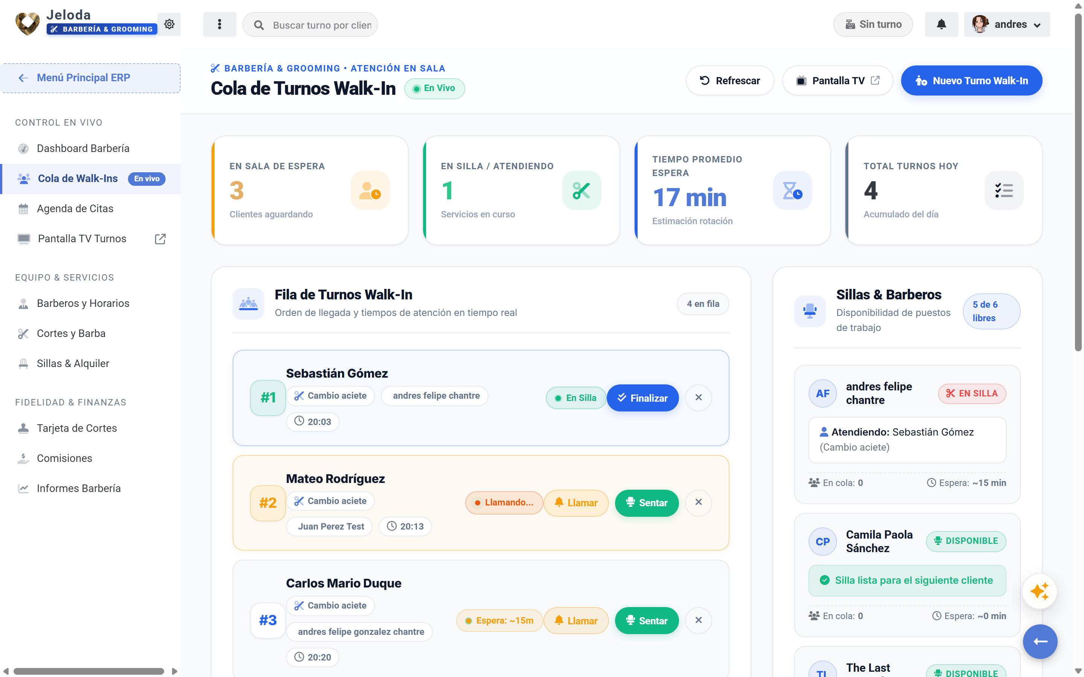The width and height of the screenshot is (1084, 677).
Task: Open Barberos y Horarios
Action: click(x=90, y=303)
